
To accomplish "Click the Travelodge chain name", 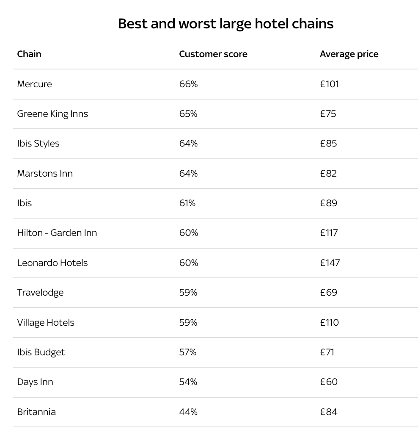I will [40, 293].
